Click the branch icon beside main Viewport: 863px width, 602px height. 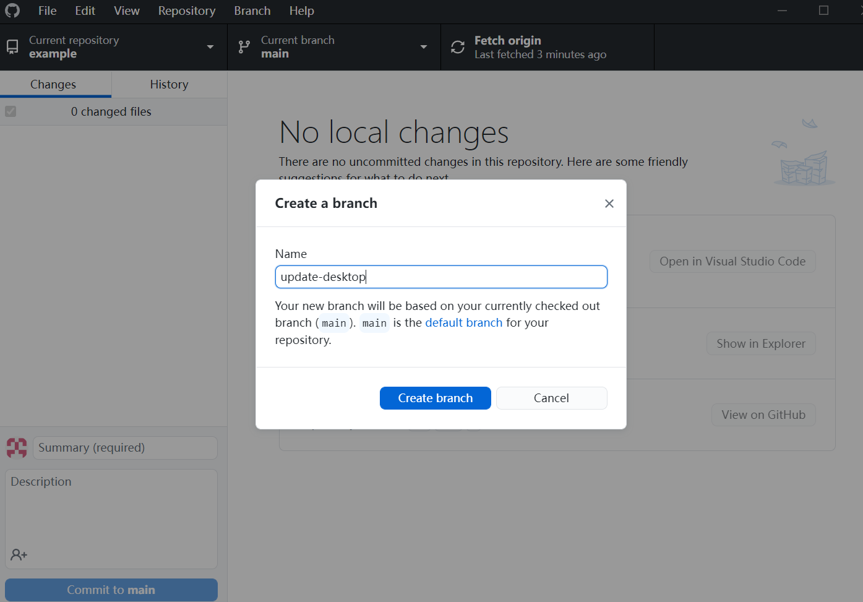[x=244, y=47]
